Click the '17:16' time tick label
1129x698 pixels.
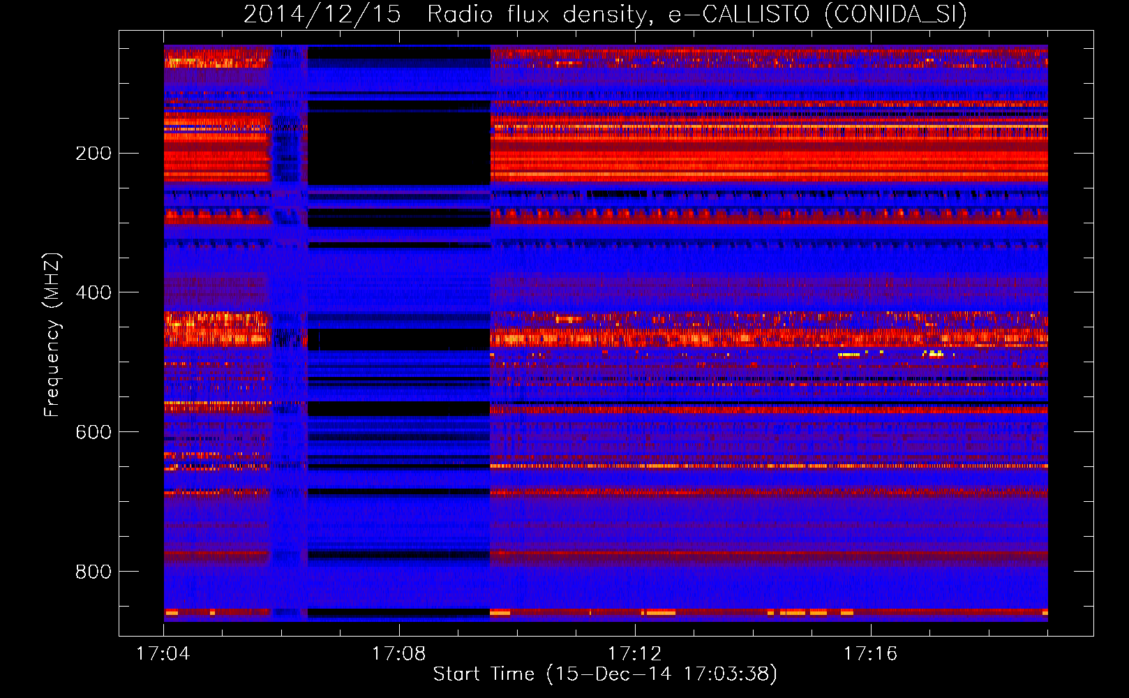point(871,654)
